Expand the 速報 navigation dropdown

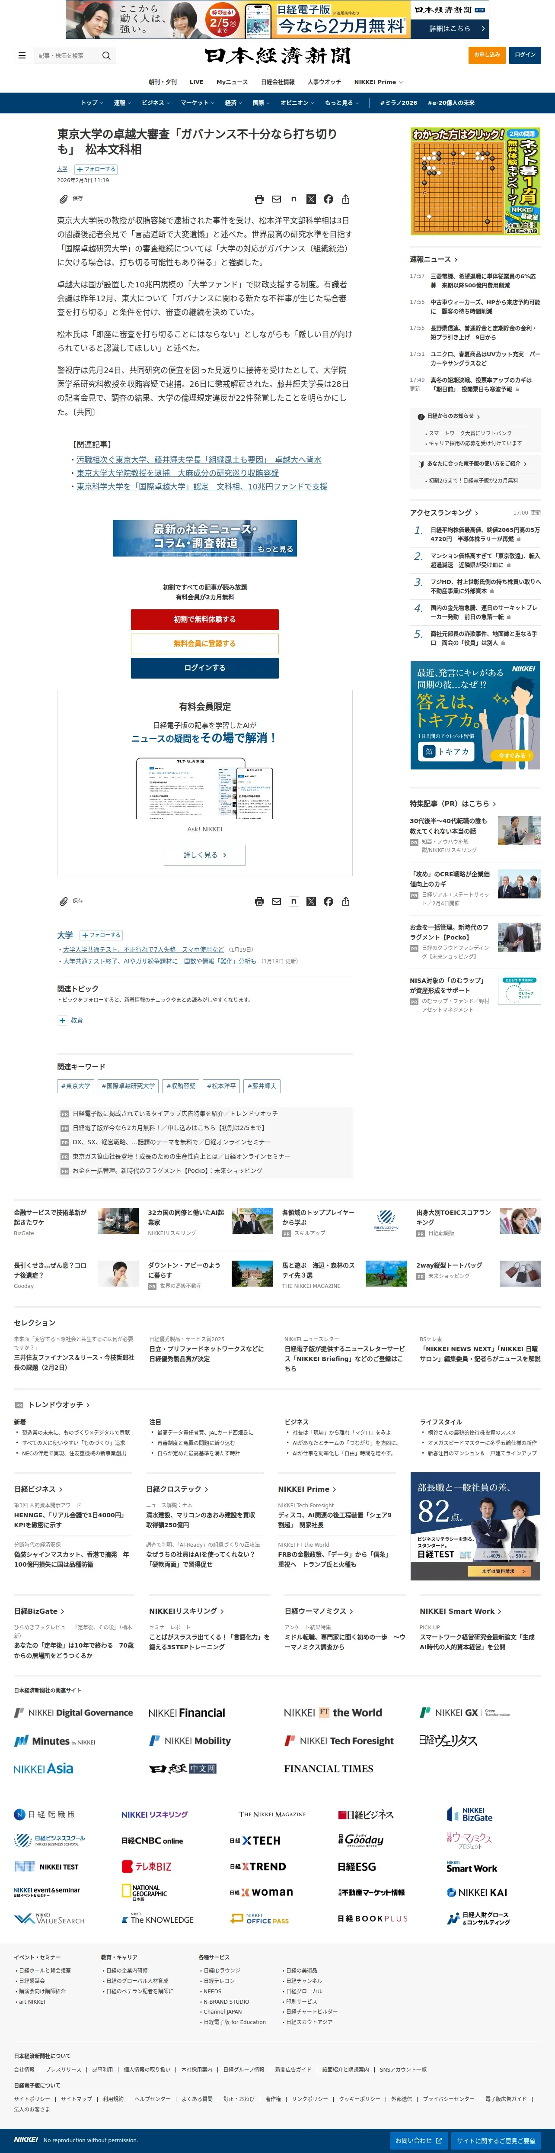point(122,103)
